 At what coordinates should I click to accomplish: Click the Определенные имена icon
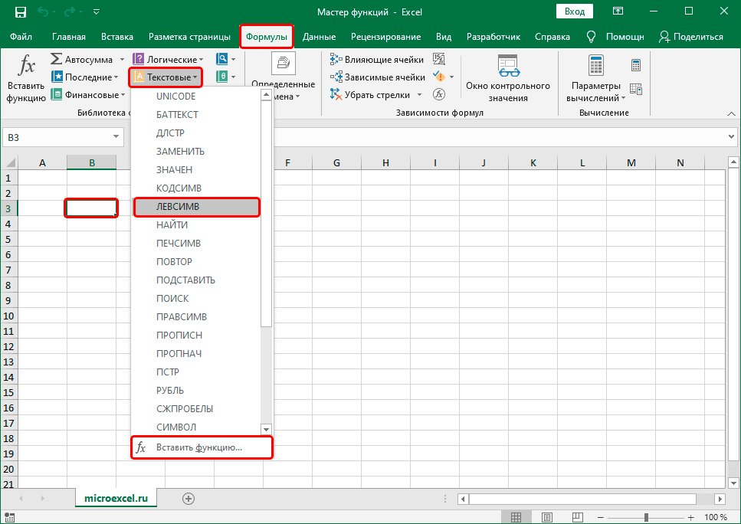point(283,64)
